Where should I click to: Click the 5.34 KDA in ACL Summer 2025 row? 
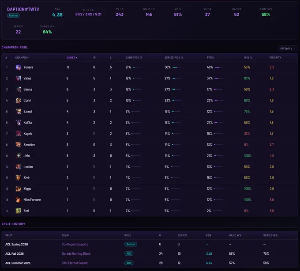[x=209, y=263]
